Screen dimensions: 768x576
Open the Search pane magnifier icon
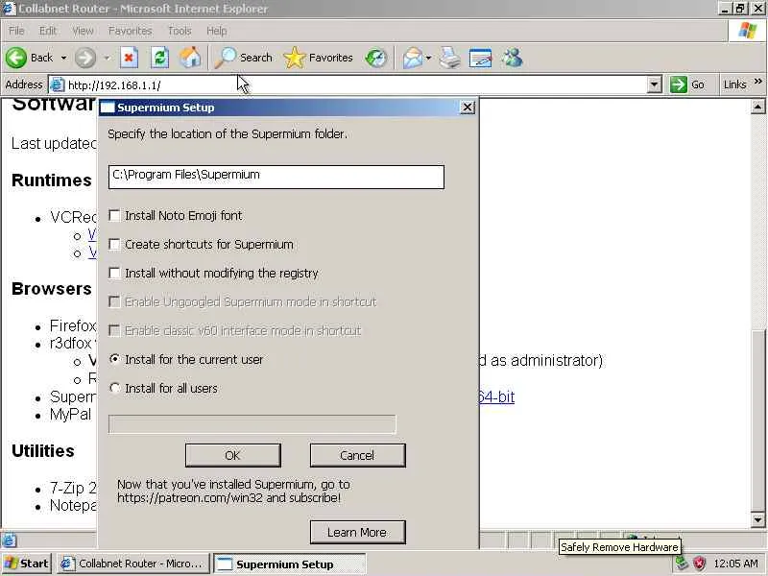226,58
